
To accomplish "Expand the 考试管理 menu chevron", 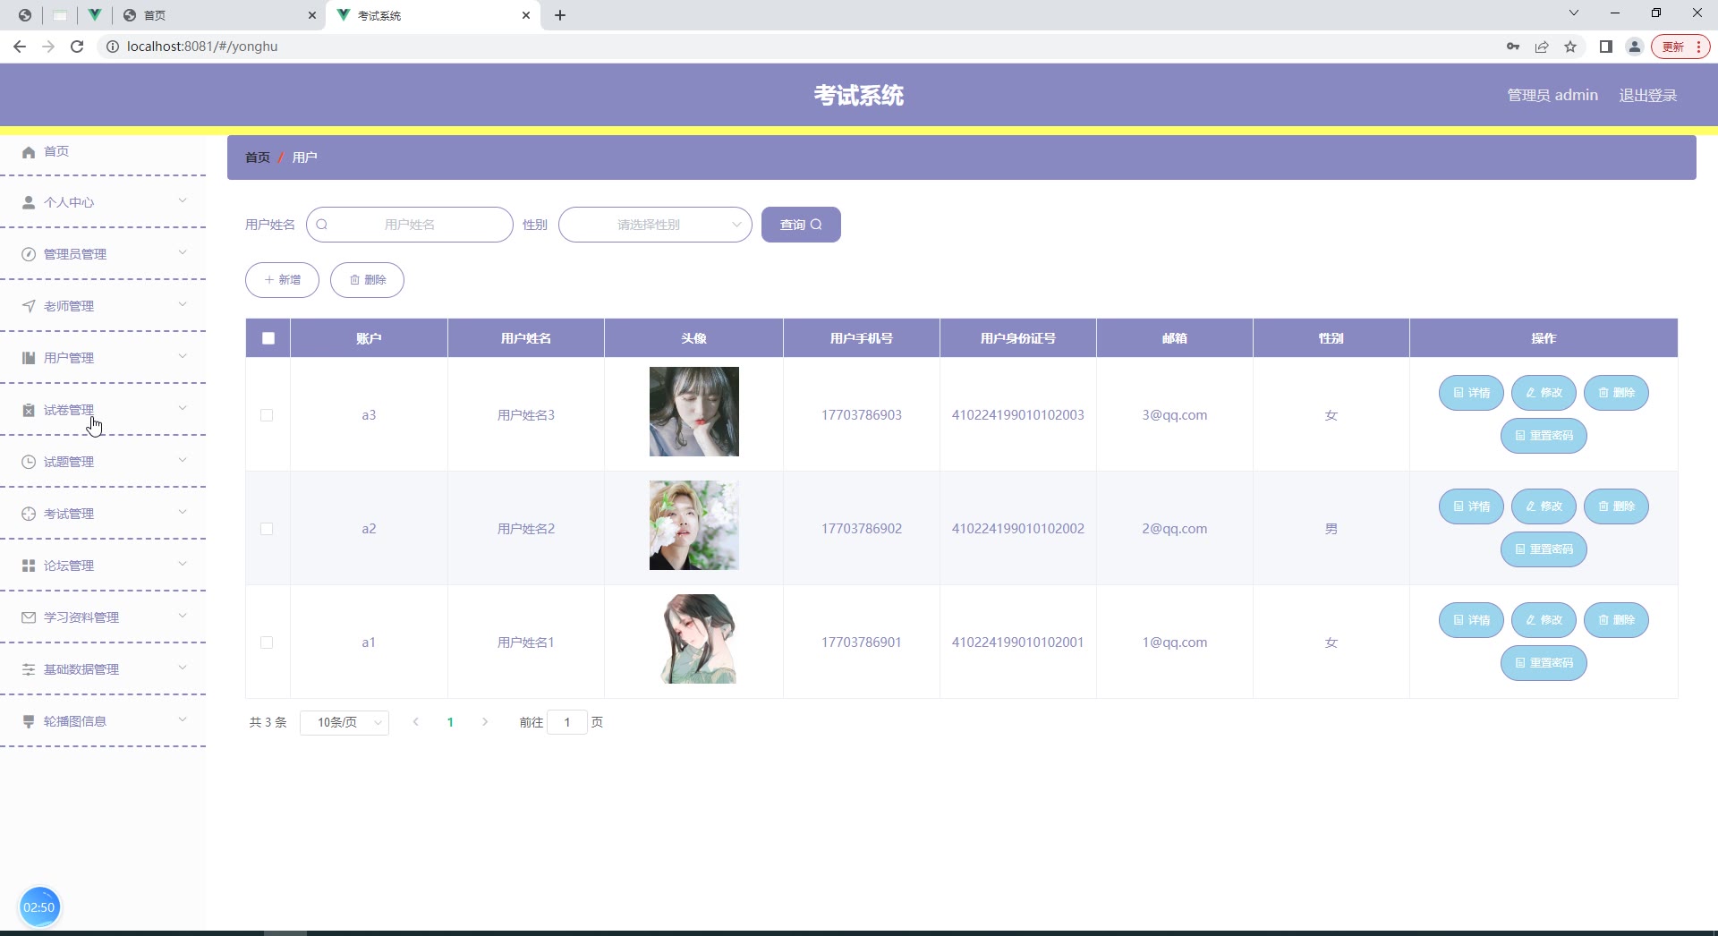I will [183, 512].
